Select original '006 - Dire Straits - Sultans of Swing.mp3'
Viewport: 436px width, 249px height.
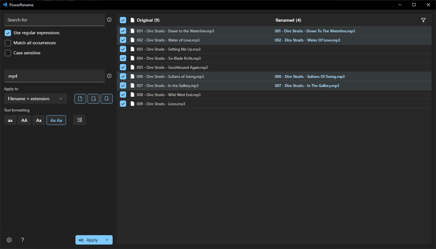click(x=170, y=77)
